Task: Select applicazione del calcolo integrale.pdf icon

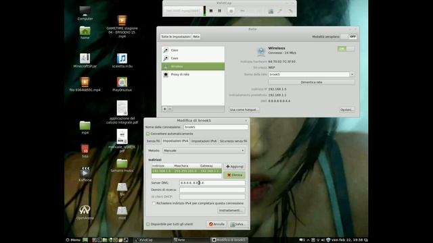Action: click(122, 112)
